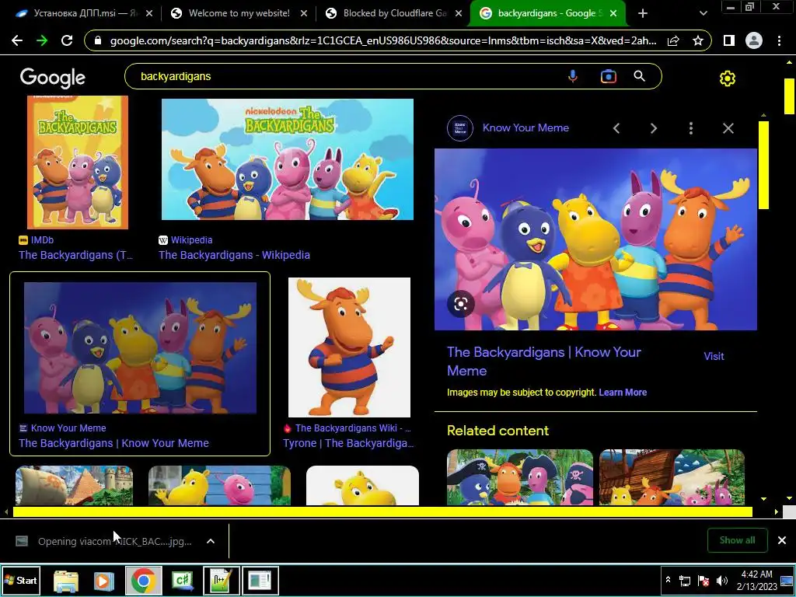This screenshot has height=597, width=796.
Task: Open the browser side panel
Action: point(729,40)
